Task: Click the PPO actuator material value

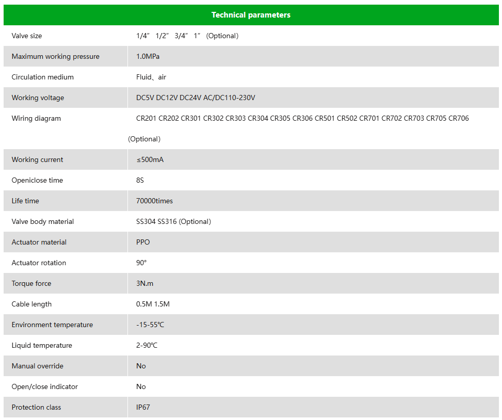Action: click(143, 242)
